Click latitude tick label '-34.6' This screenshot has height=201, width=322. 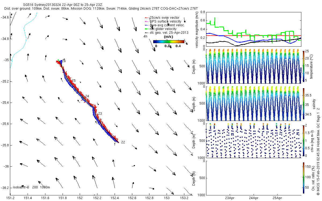[5, 17]
